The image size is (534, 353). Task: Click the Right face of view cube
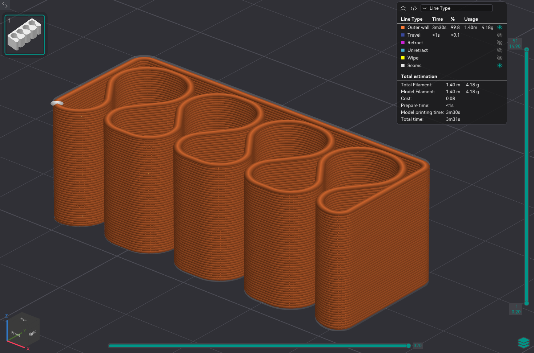pos(32,333)
